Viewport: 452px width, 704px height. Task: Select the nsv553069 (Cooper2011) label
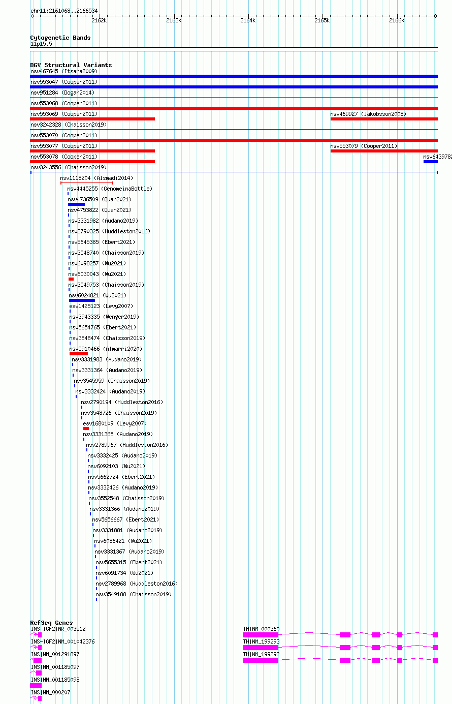click(64, 114)
